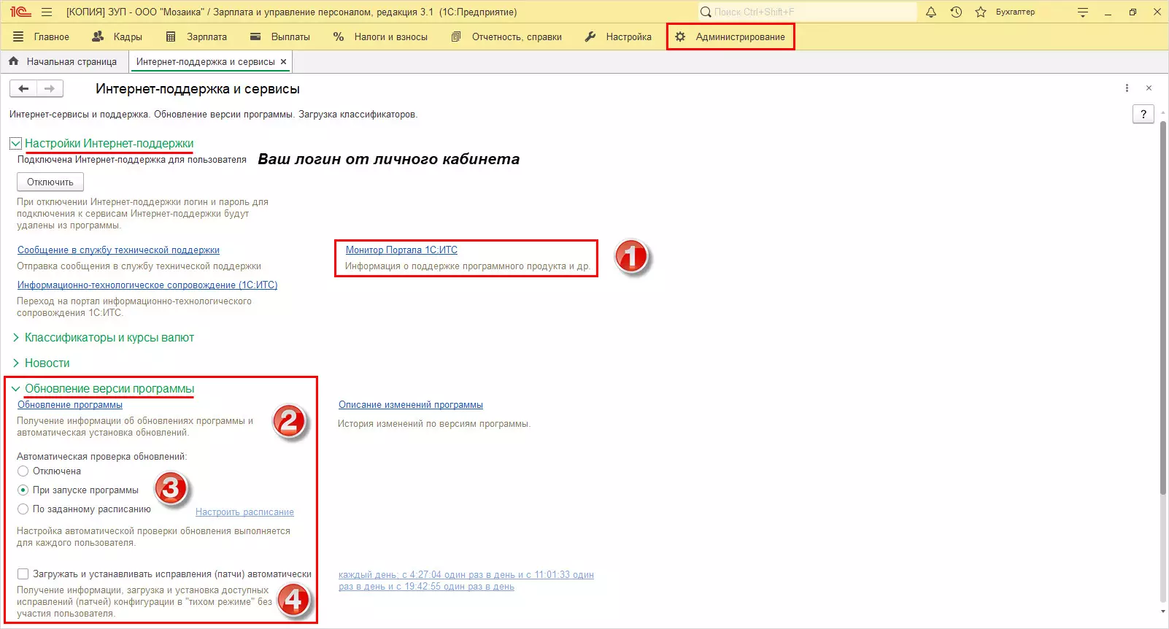Open the sections panel menu icon

click(18, 36)
